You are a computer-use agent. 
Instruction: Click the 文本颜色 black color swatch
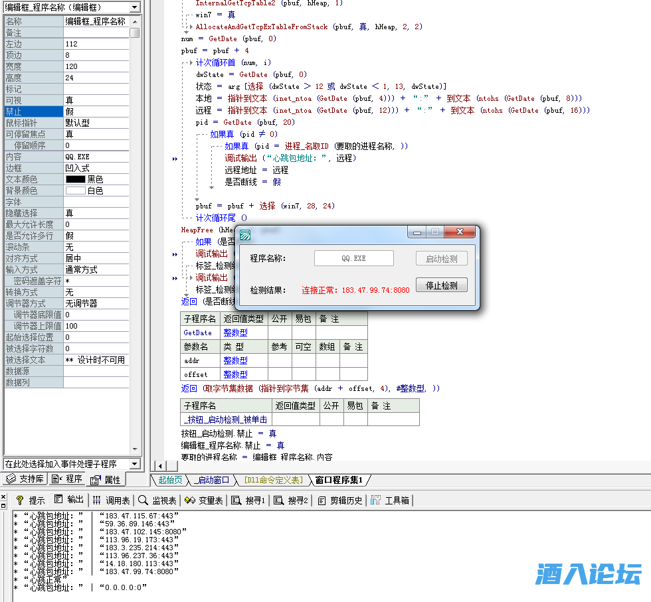click(76, 179)
